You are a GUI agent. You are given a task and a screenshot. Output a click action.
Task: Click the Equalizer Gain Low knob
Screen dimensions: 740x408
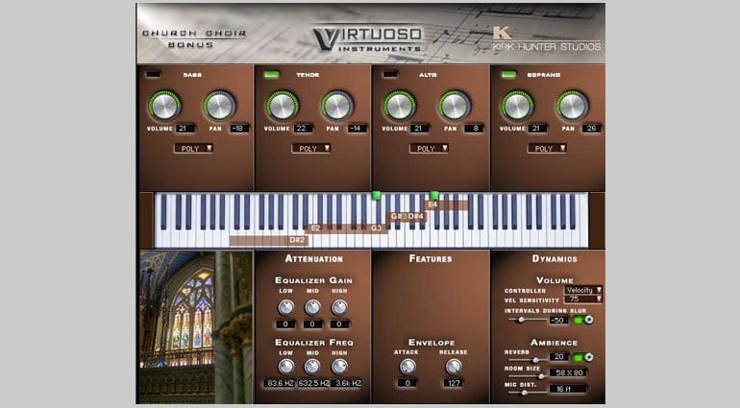[285, 307]
